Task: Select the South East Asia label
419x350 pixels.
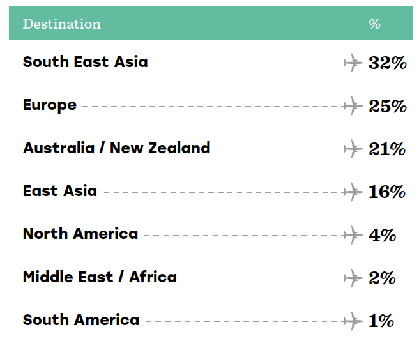Action: 85,62
